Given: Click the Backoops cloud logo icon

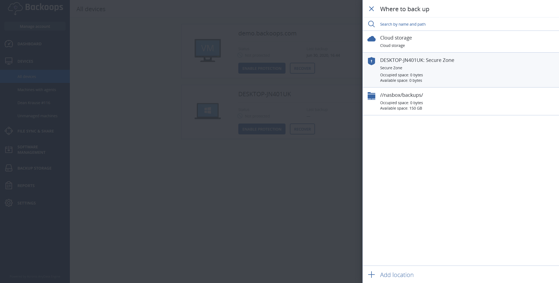Looking at the screenshot, I should click(x=15, y=8).
